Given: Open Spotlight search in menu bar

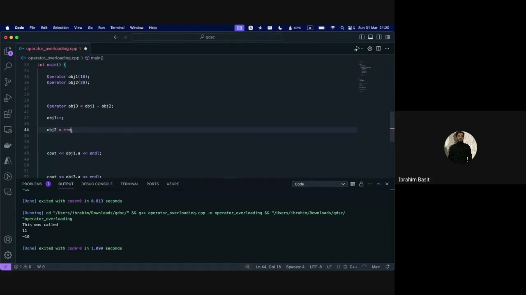Looking at the screenshot, I should pyautogui.click(x=342, y=28).
